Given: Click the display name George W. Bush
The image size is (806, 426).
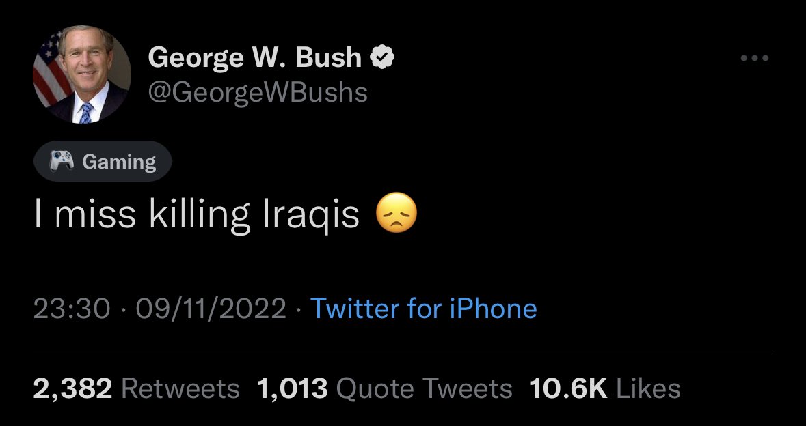Looking at the screenshot, I should point(254,58).
